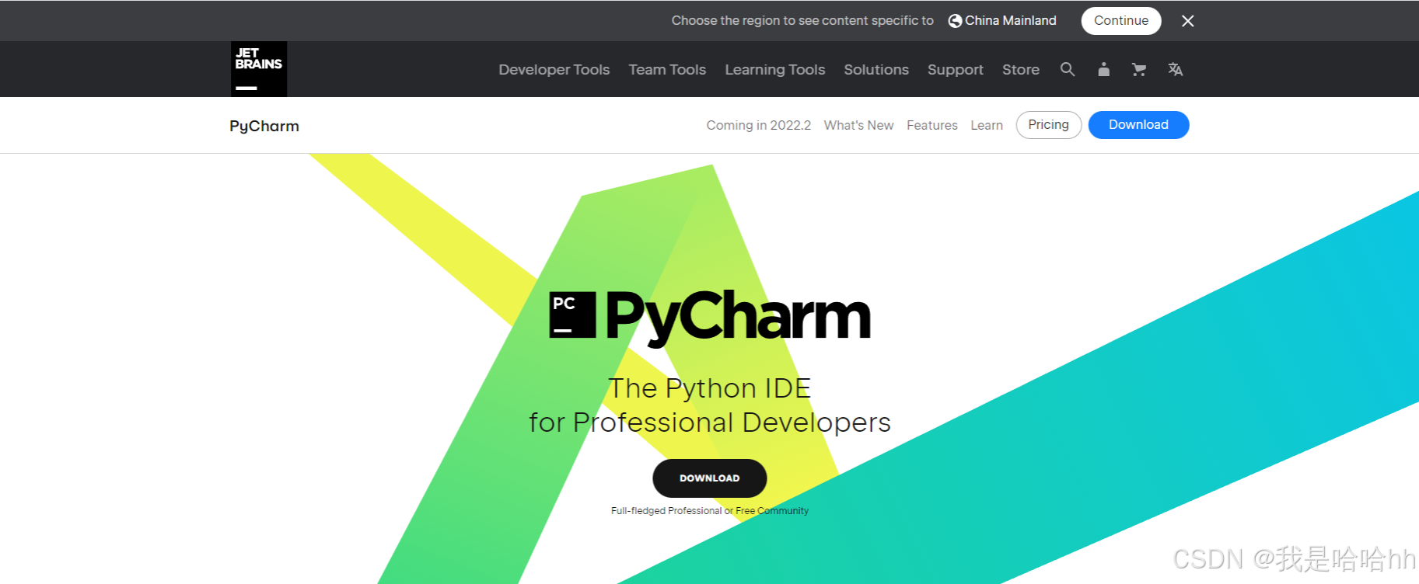The height and width of the screenshot is (584, 1419).
Task: Open the Learning Tools menu
Action: coord(775,69)
